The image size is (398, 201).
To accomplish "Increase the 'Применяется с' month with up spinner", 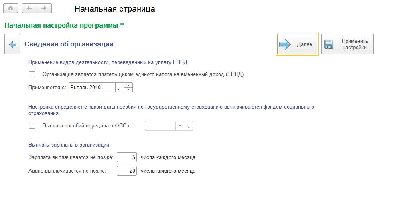I will [128, 85].
